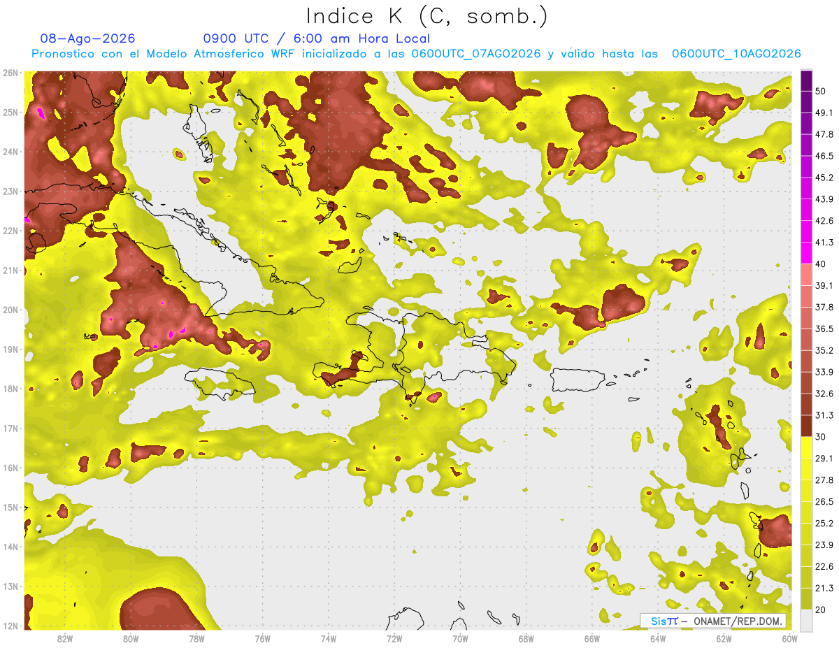Click the longitude label '64W'

coord(658,638)
